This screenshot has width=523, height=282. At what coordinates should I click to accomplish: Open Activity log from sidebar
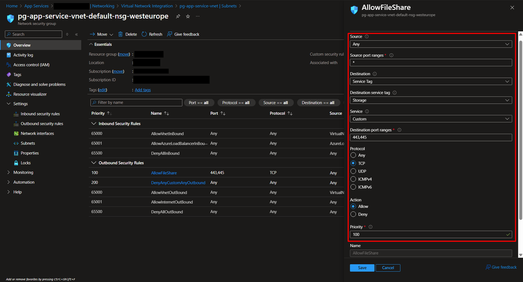23,55
